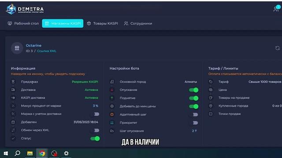Click the Предзаказ row icon

tap(13, 82)
